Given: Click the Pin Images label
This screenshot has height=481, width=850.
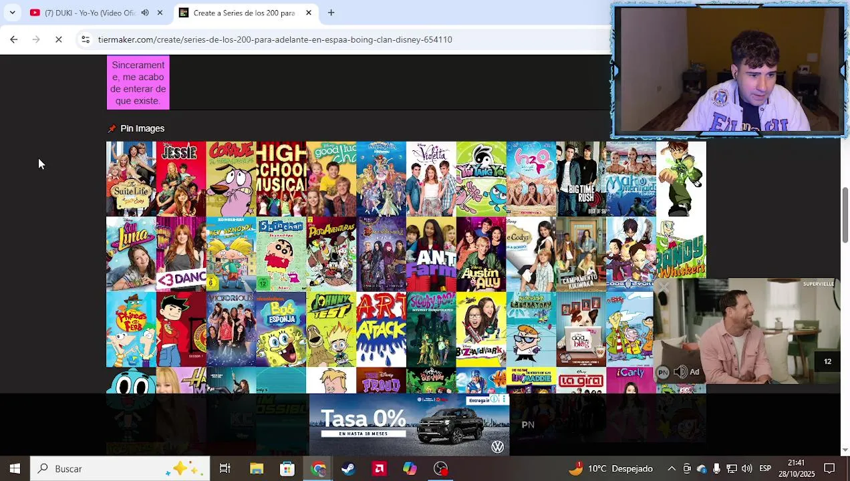Looking at the screenshot, I should (142, 128).
